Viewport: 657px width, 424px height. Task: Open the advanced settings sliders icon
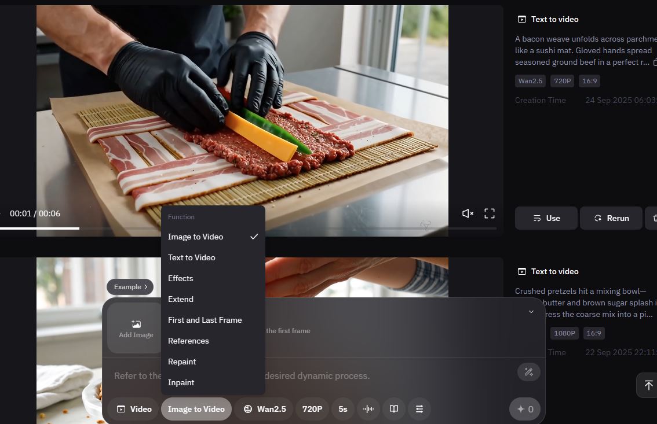419,409
